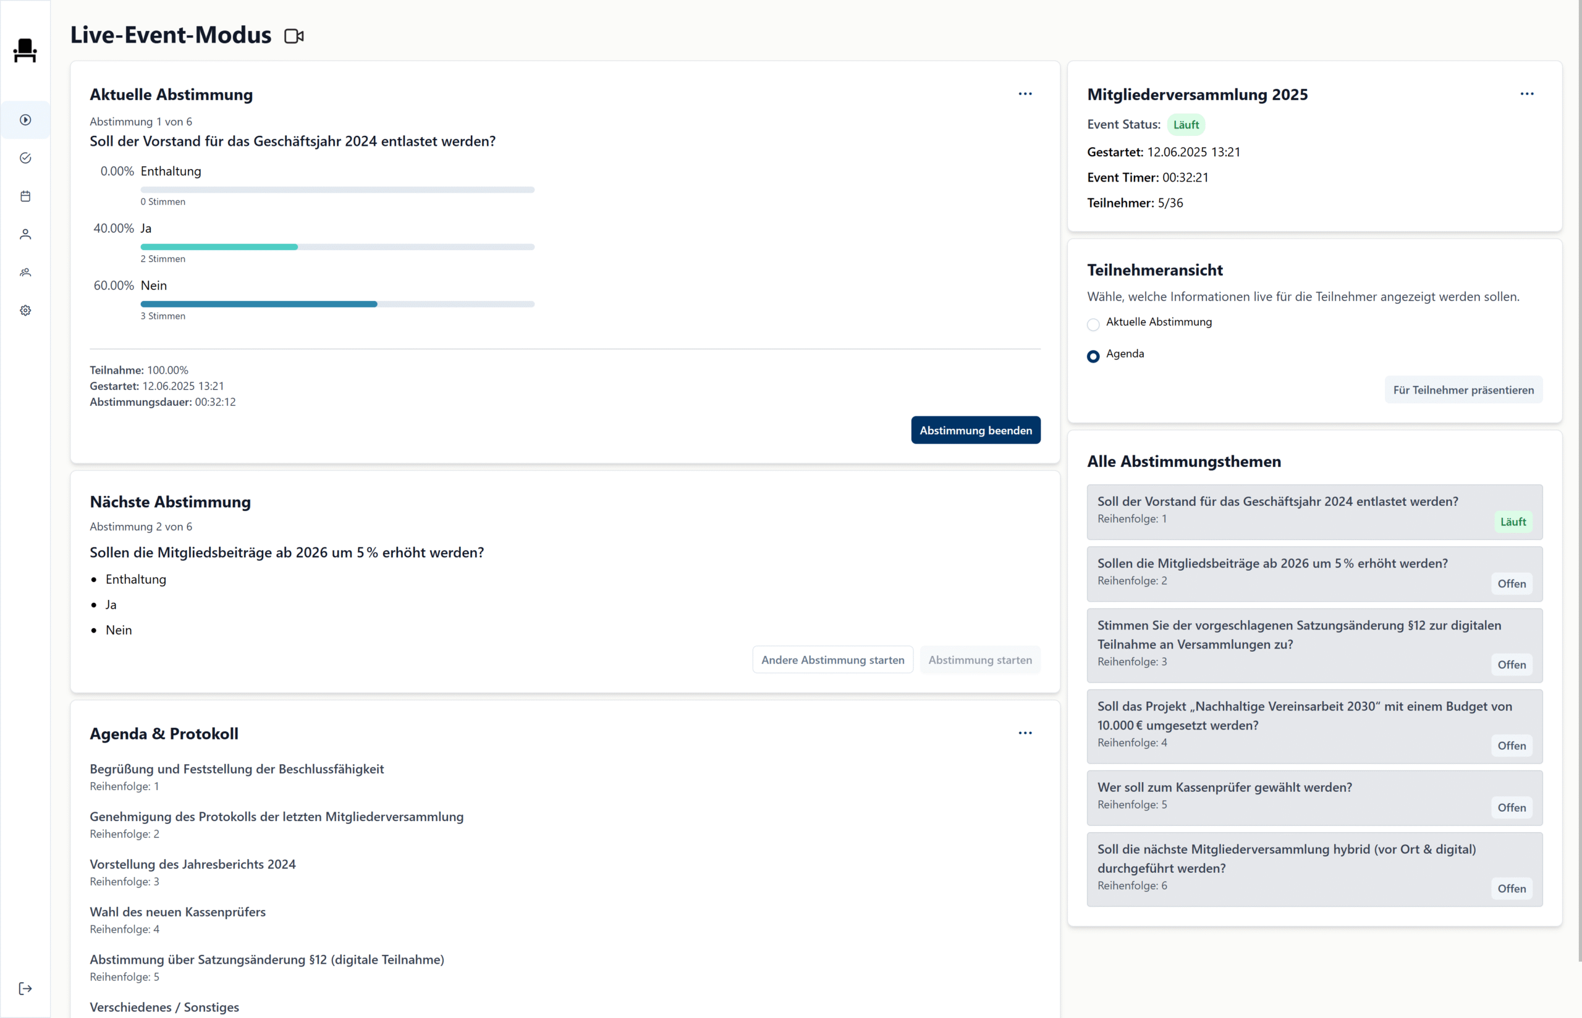Open the Mitgliederversammlung 2025 three-dot menu
This screenshot has height=1018, width=1582.
tap(1526, 94)
